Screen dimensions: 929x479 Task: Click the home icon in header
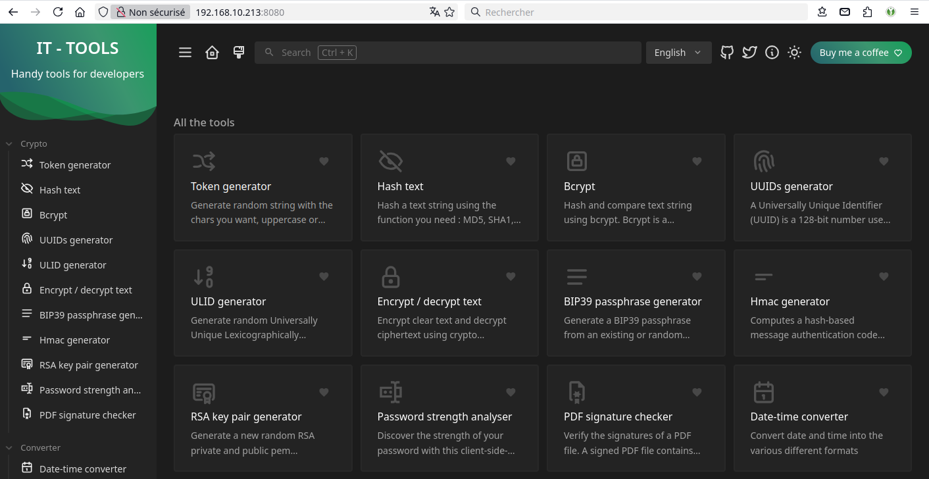point(212,53)
